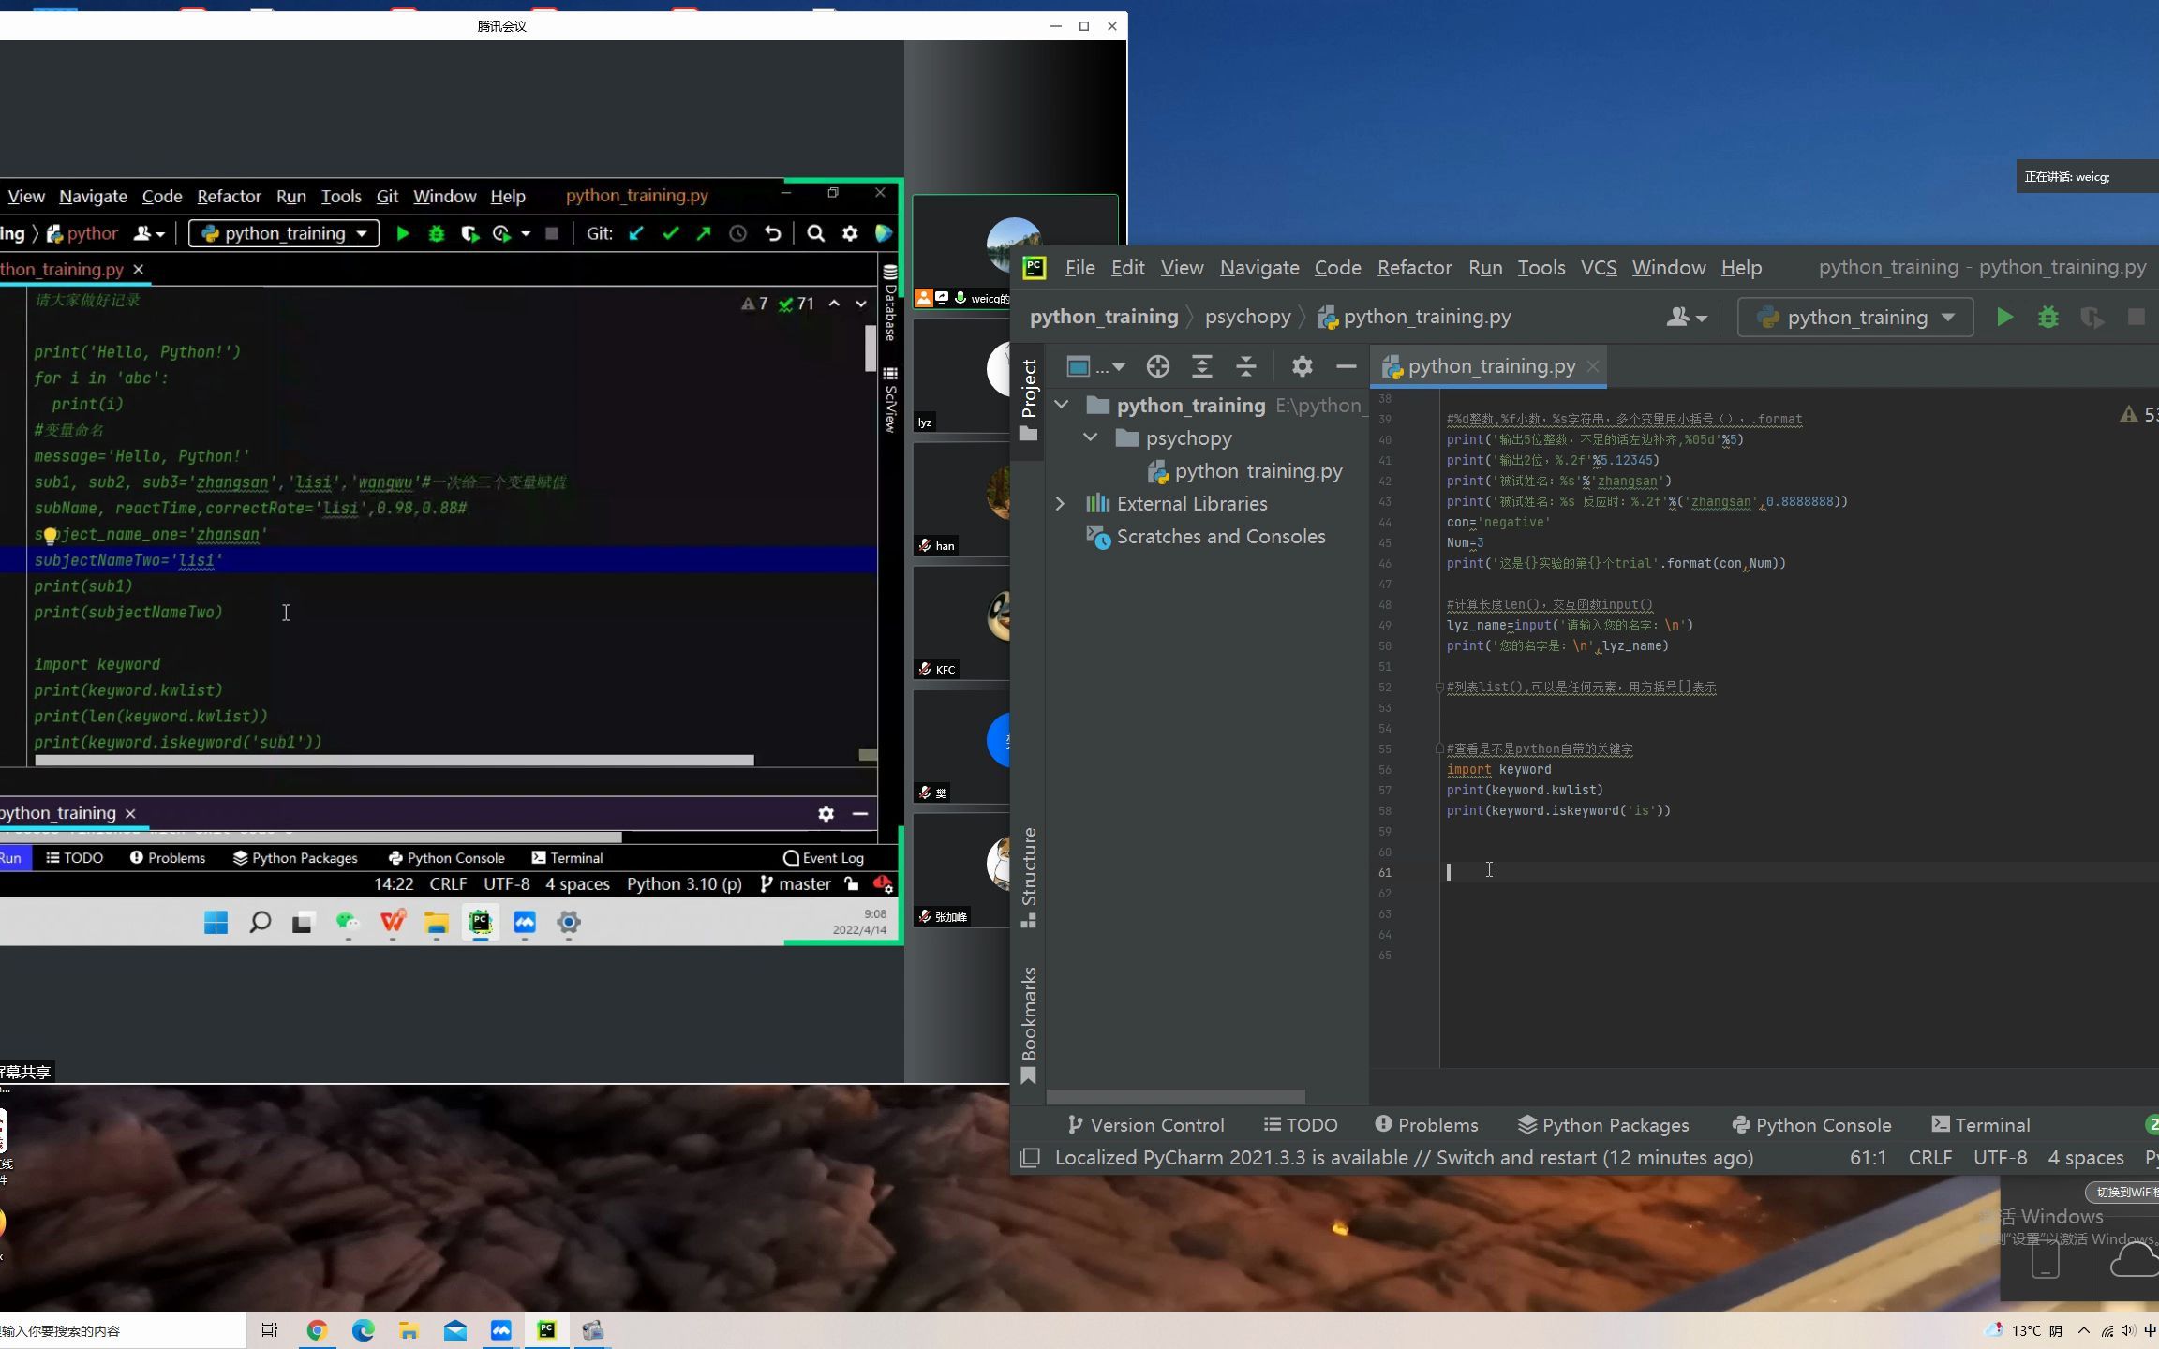Image resolution: width=2159 pixels, height=1349 pixels.
Task: Run python_training with coverage
Action: [x=2091, y=317]
